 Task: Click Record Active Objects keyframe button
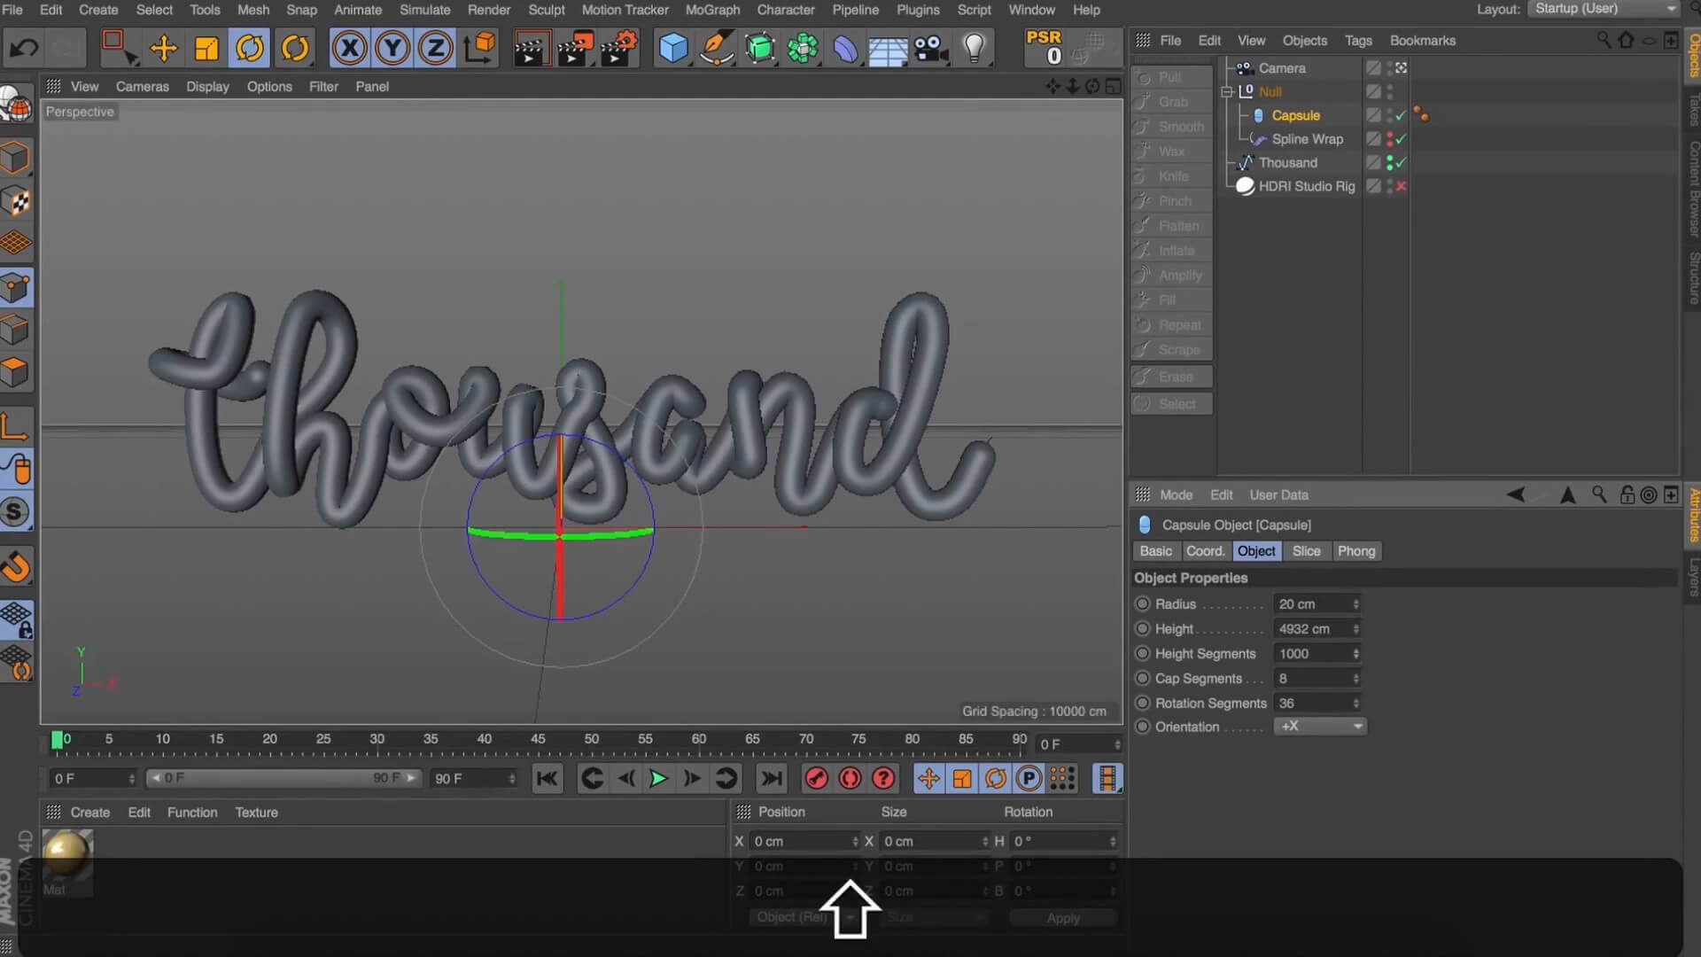[816, 779]
